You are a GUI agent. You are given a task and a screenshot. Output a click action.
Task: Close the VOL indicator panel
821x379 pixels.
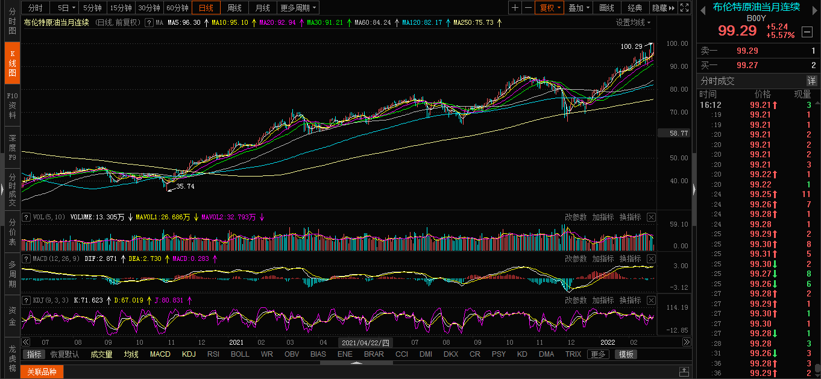tap(651, 217)
